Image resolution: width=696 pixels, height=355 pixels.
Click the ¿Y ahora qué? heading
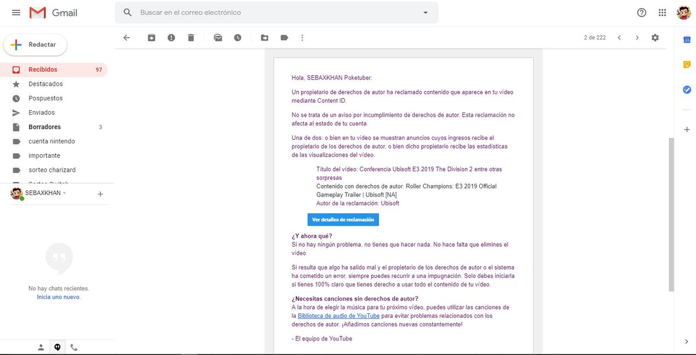coord(312,236)
